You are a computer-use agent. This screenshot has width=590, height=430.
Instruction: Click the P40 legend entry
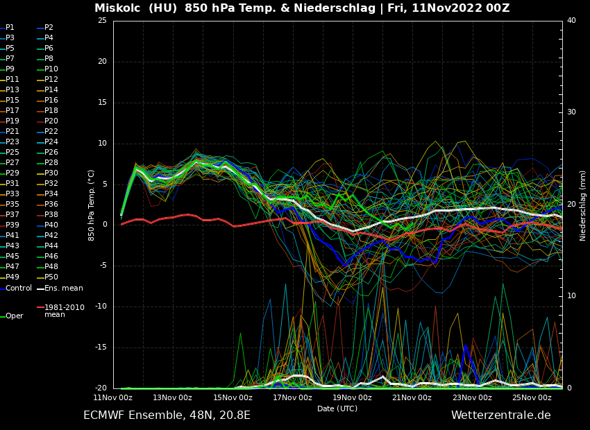pos(51,225)
